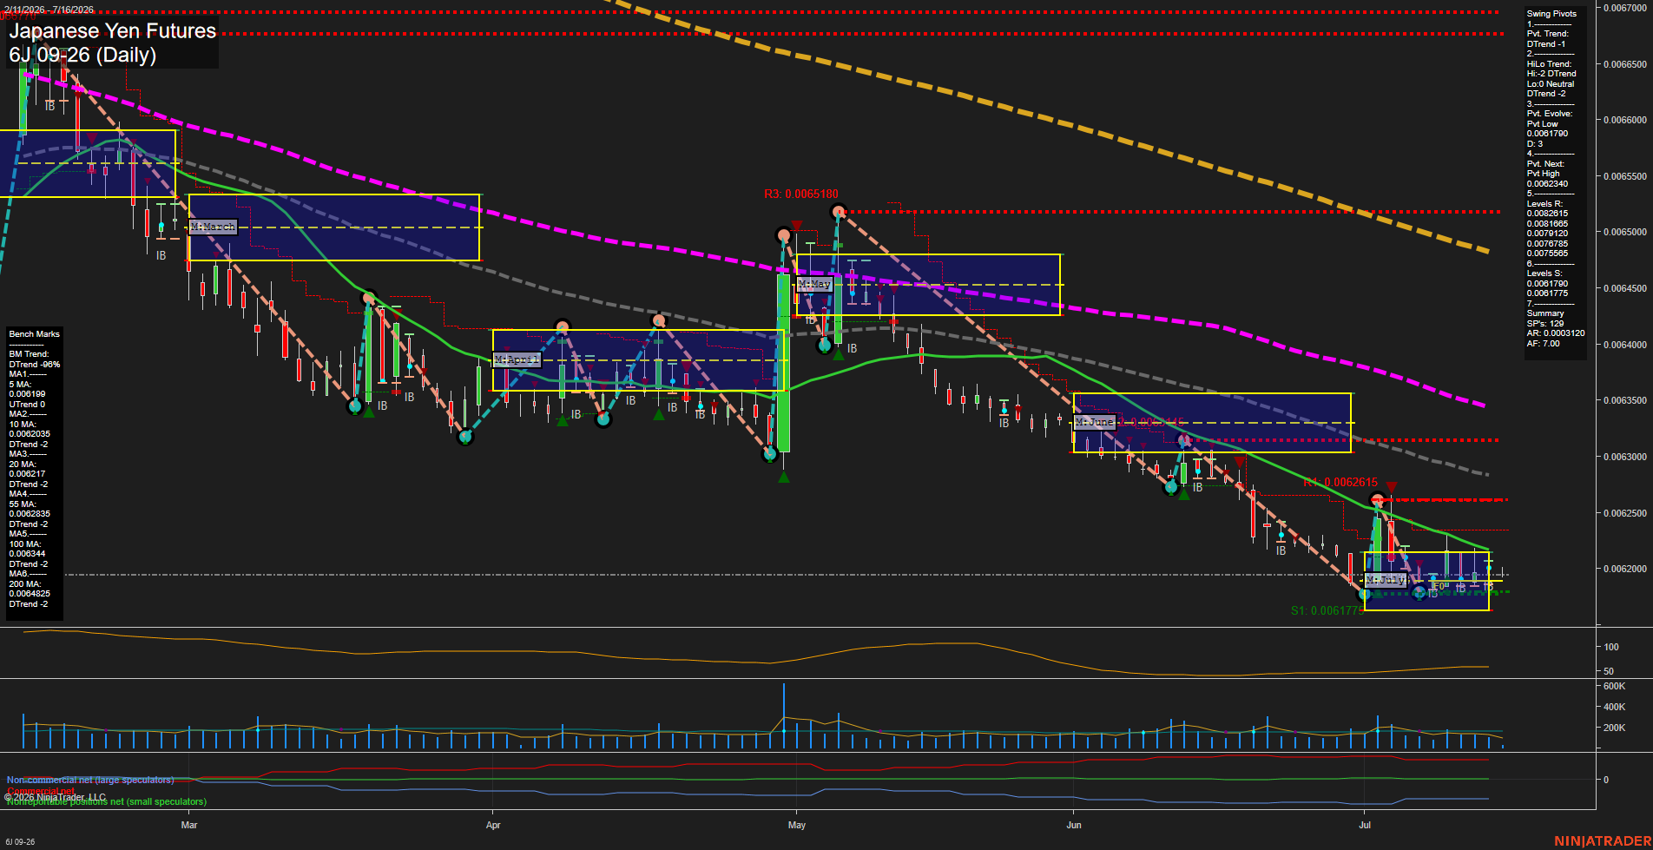Viewport: 1653px width, 850px height.
Task: Click the Japanese Yen Futures chart title
Action: click(113, 31)
